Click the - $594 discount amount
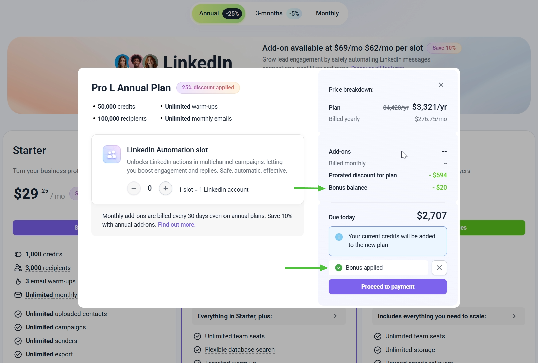Image resolution: width=538 pixels, height=363 pixels. click(x=438, y=175)
